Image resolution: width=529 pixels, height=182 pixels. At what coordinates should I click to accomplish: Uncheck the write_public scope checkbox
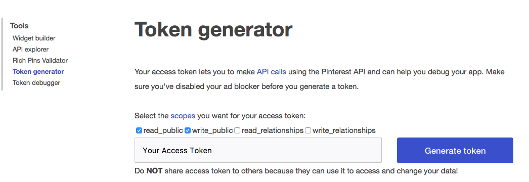[x=188, y=130]
